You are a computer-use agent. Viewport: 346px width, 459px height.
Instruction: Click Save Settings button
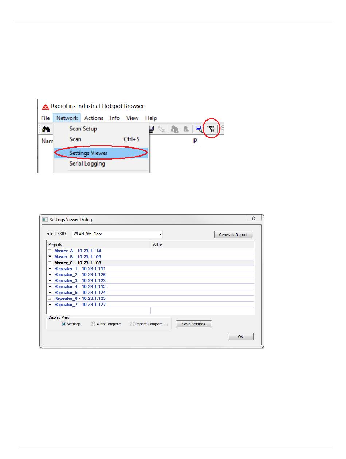(x=194, y=324)
